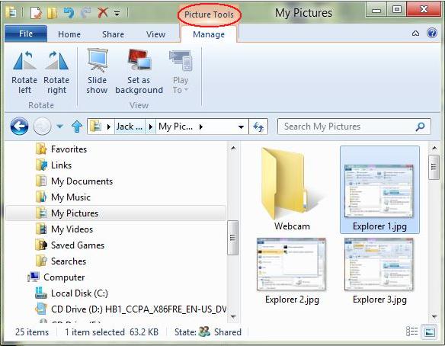
Task: Go Back with the blue arrow button
Action: pos(19,126)
